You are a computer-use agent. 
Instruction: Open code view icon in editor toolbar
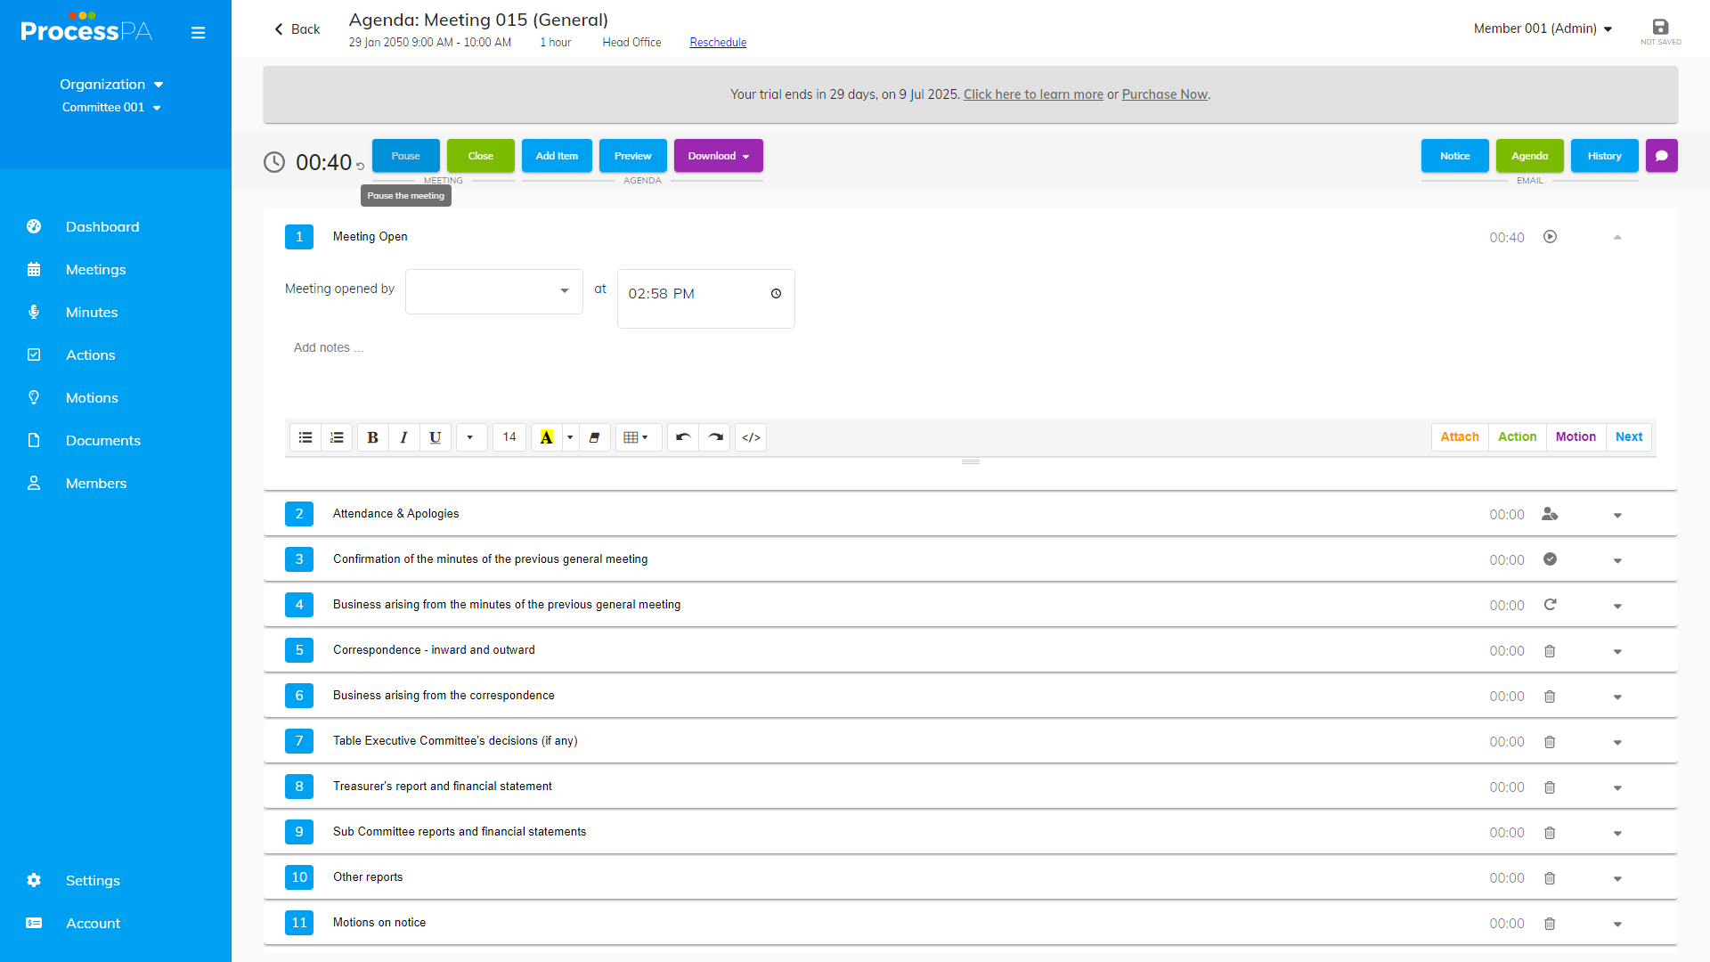[751, 437]
